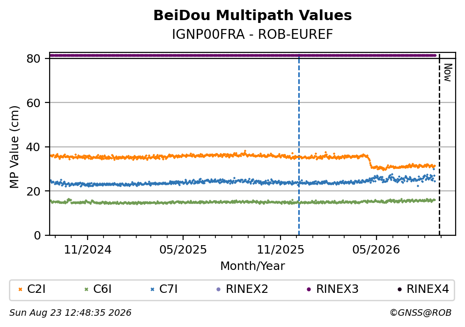Click the C6I green legend marker
465x327 pixels.
click(x=86, y=290)
